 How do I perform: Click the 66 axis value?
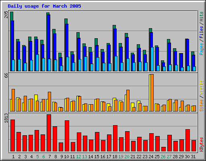[6, 75]
